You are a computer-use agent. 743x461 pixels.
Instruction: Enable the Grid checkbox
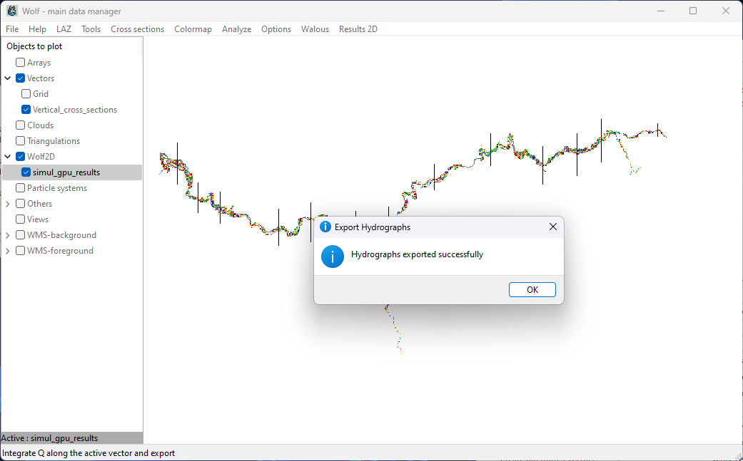tap(26, 94)
